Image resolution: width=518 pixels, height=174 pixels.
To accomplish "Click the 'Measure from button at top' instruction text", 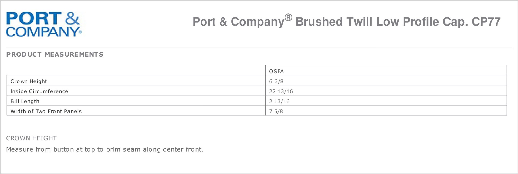I will [x=104, y=149].
